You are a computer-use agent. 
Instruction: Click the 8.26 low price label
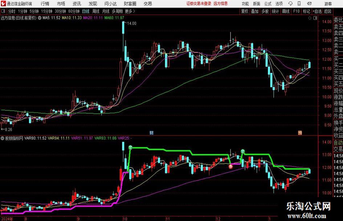click(x=8, y=130)
